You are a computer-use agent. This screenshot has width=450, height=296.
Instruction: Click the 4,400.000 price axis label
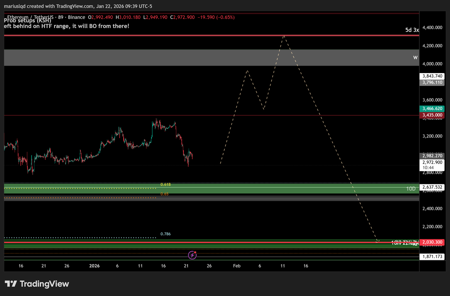432,28
